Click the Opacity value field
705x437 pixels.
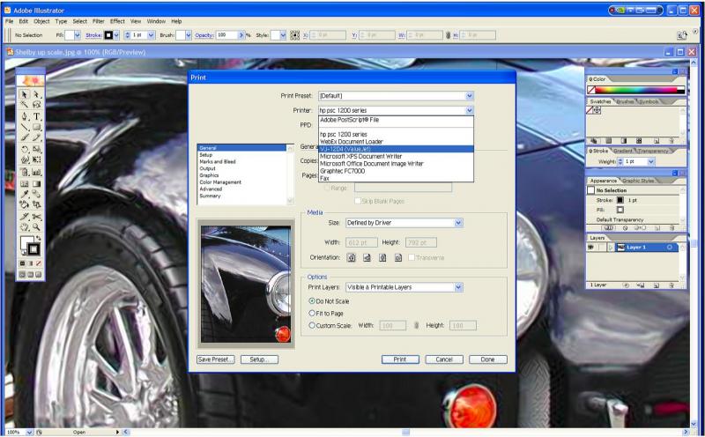point(226,35)
